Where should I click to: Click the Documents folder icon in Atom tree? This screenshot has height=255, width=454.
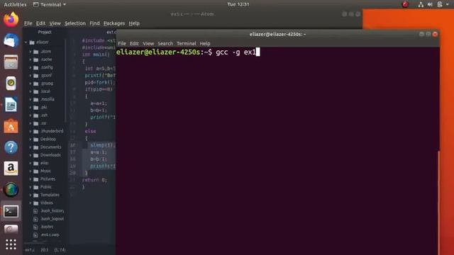(36, 147)
